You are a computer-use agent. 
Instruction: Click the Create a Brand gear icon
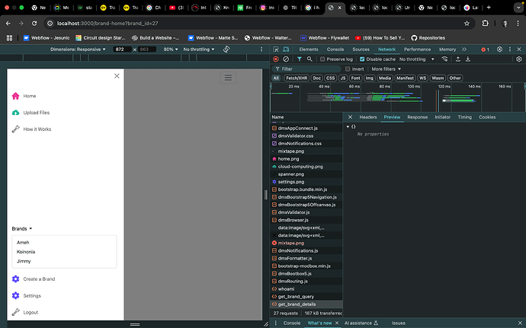coord(15,279)
